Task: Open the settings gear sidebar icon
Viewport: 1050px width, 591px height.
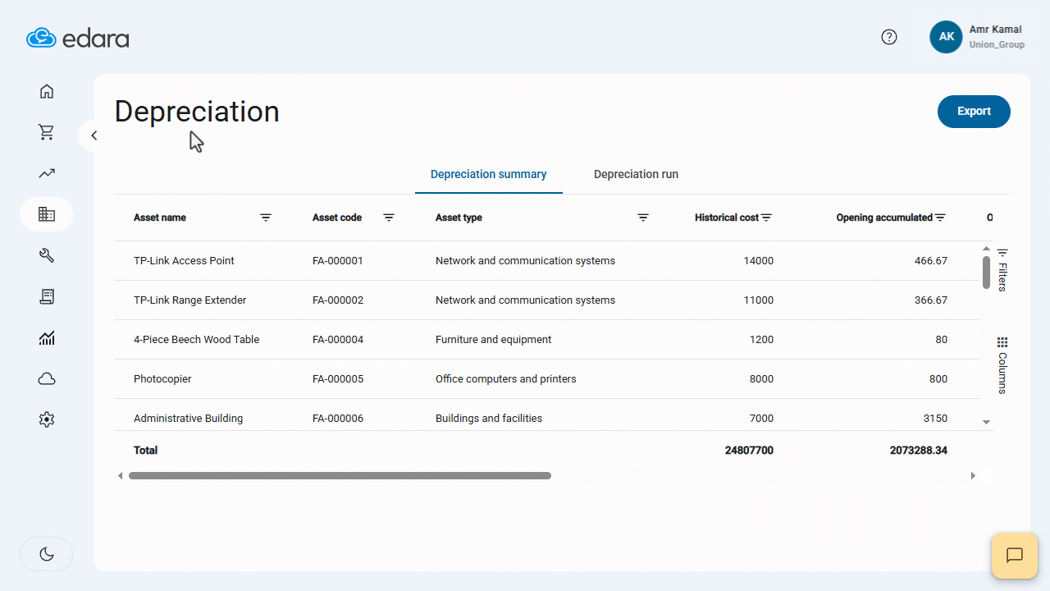Action: [47, 419]
